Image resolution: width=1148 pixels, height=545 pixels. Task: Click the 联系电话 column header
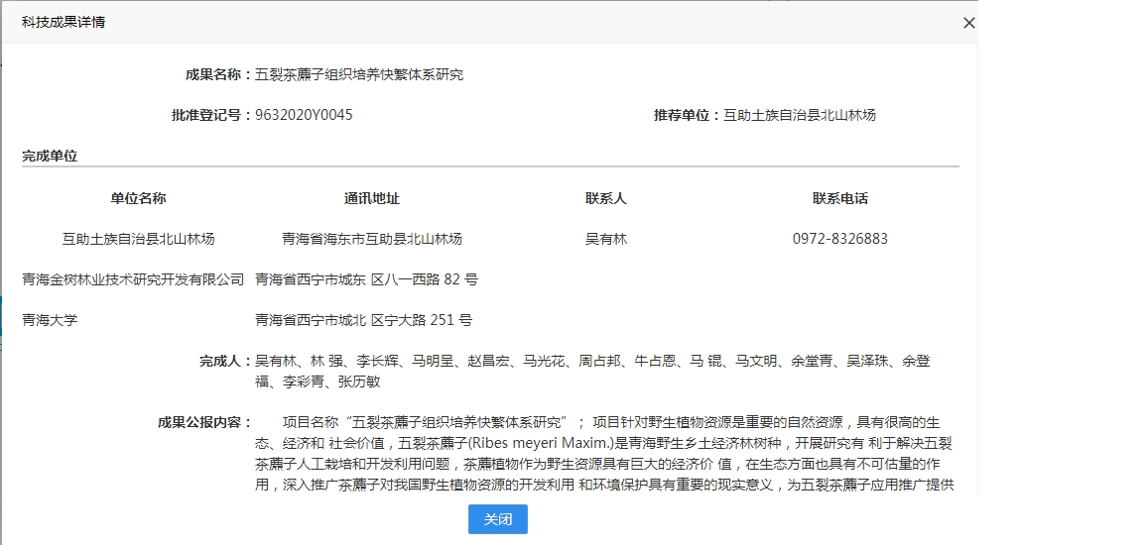click(x=839, y=198)
